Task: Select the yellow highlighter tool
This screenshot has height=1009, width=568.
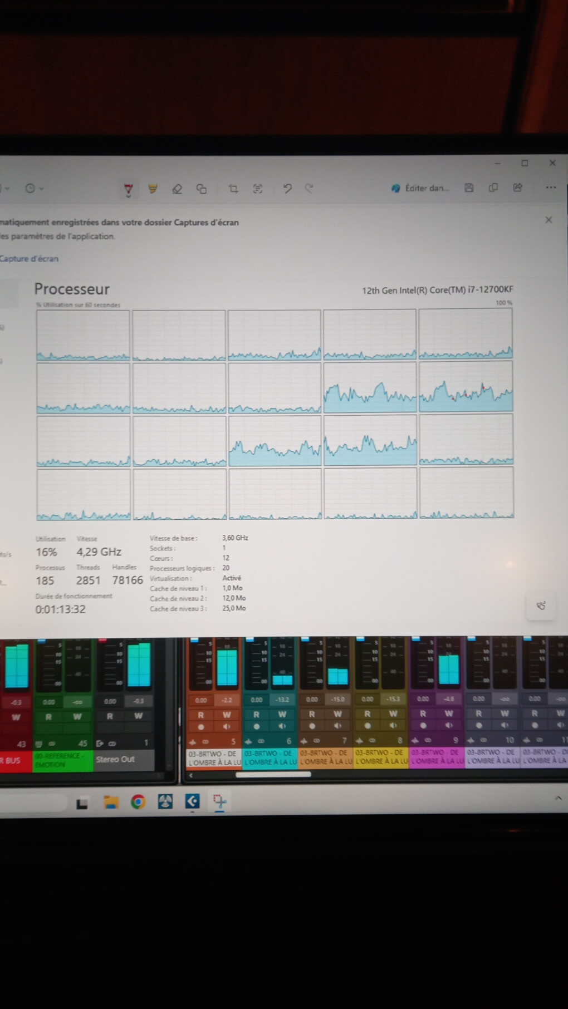Action: point(153,189)
